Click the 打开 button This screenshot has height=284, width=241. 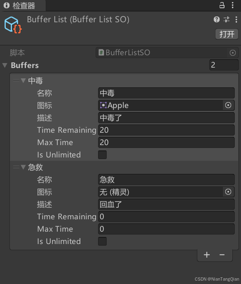tap(227, 34)
